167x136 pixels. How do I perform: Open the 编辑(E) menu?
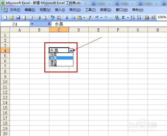click(30, 10)
